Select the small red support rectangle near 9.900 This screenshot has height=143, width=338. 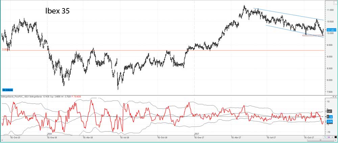click(313, 35)
